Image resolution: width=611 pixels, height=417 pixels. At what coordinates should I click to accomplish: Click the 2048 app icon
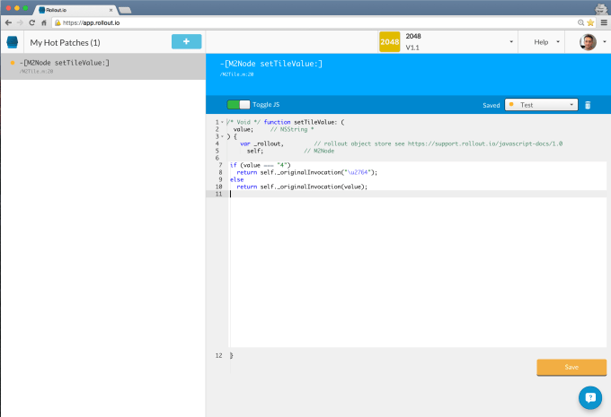click(x=389, y=41)
